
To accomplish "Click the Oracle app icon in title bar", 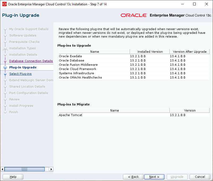I will [x=4, y=4].
